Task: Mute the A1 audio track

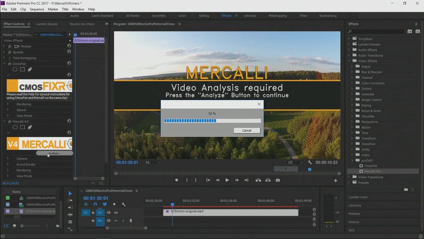Action: point(116,221)
